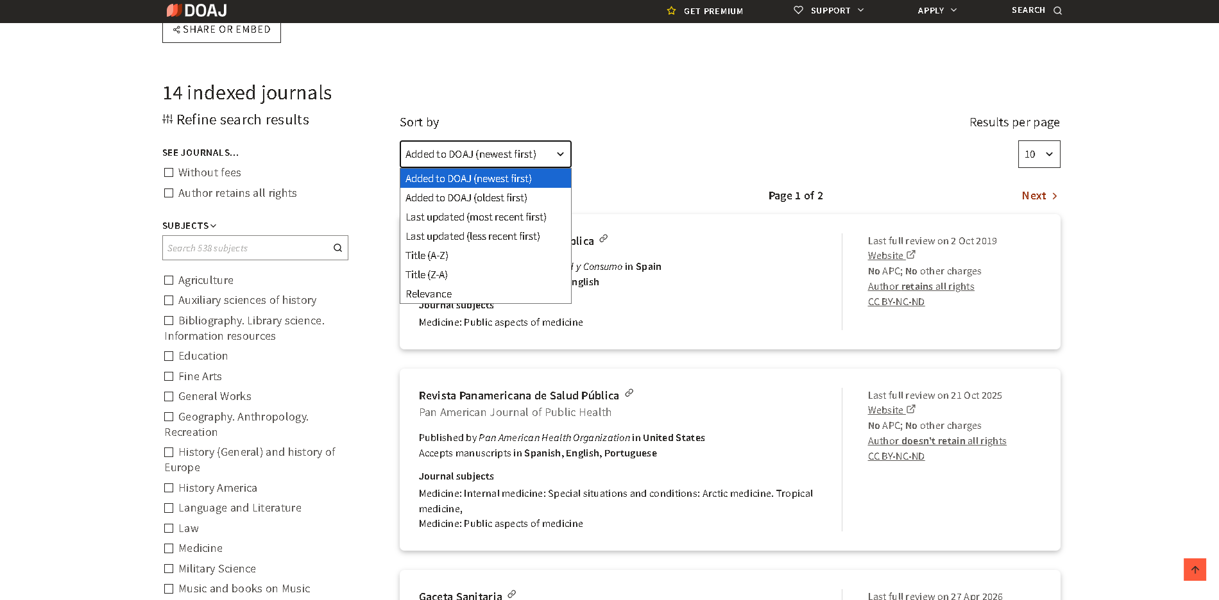Tick the History America checkbox

169,488
